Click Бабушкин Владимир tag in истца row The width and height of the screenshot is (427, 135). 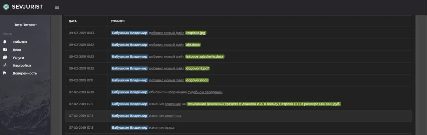point(129,128)
